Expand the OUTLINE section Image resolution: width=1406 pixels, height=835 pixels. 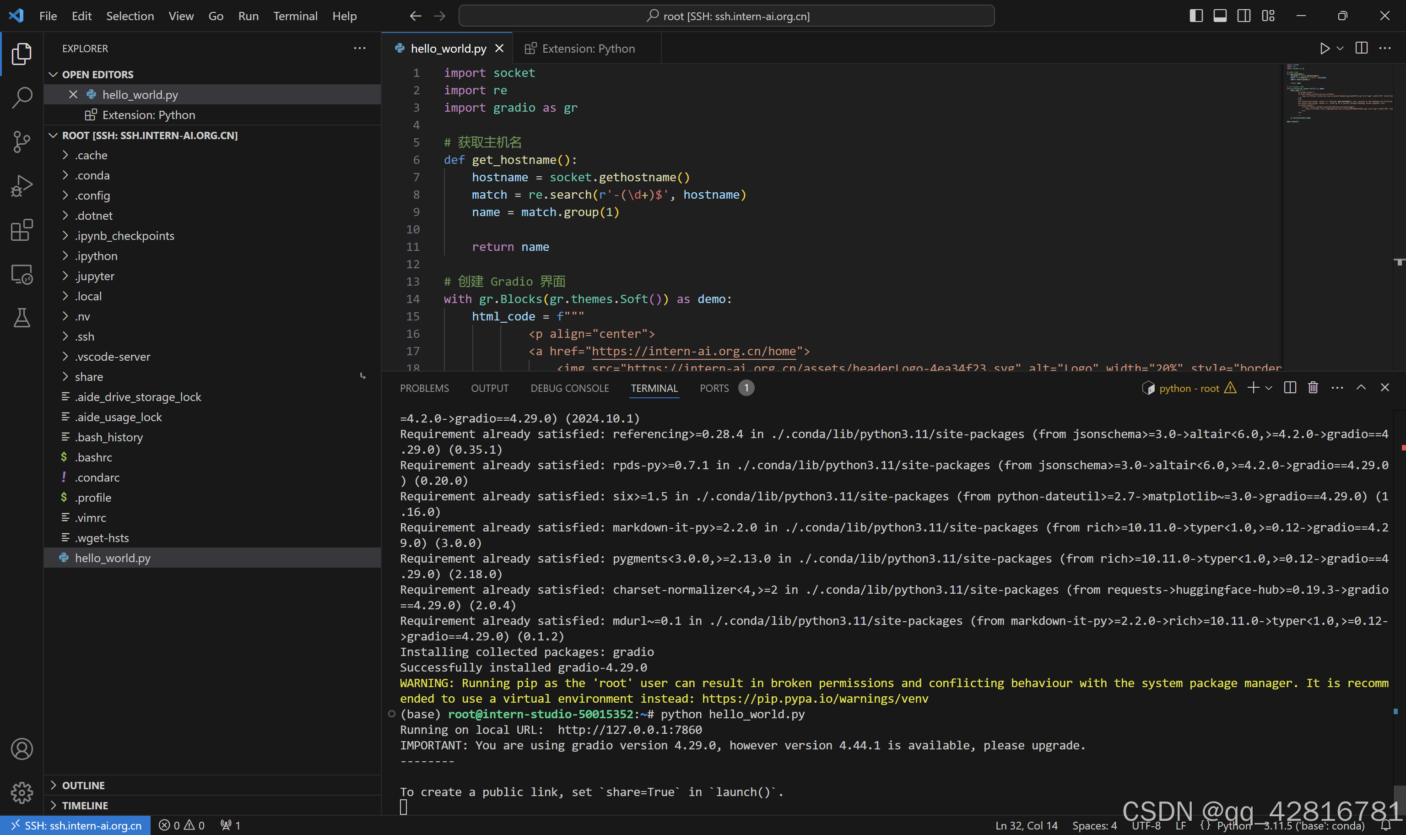click(x=83, y=785)
